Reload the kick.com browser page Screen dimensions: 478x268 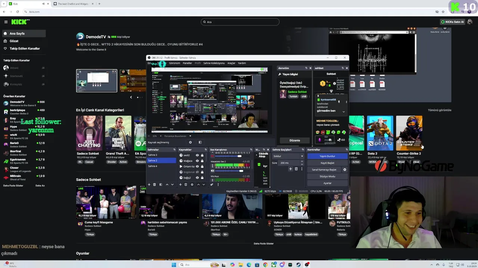[x=18, y=12]
